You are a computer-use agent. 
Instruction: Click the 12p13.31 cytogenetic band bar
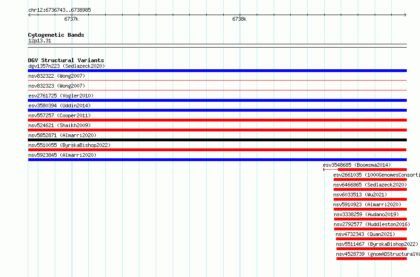[217, 46]
